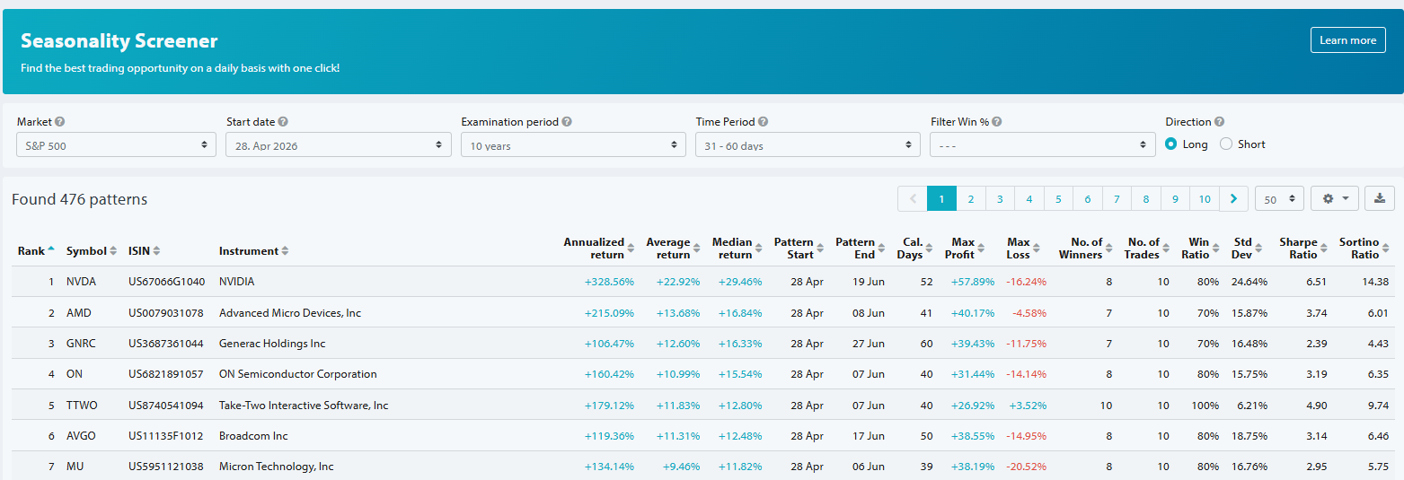
Task: Click Take-Two Interactive Software, Inc name
Action: 304,406
